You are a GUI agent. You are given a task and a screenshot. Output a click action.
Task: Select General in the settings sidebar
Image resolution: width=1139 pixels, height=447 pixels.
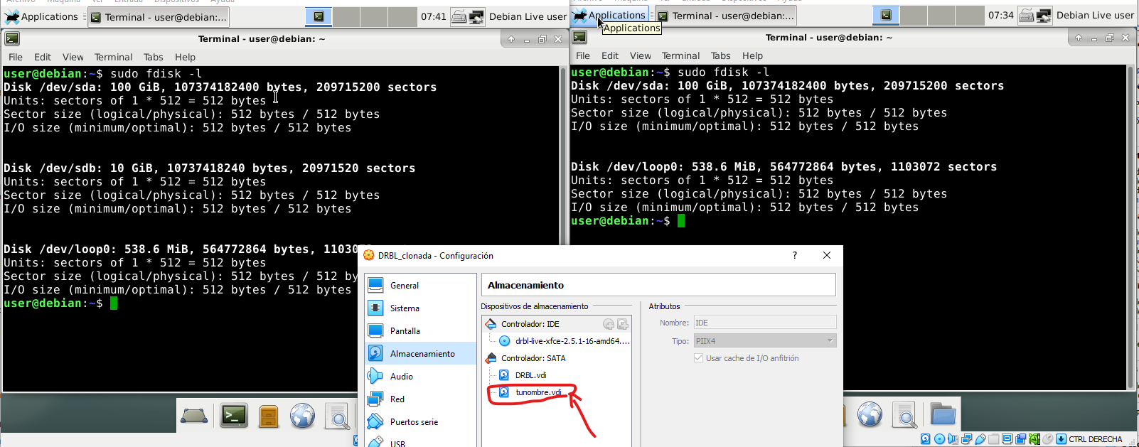420,286
